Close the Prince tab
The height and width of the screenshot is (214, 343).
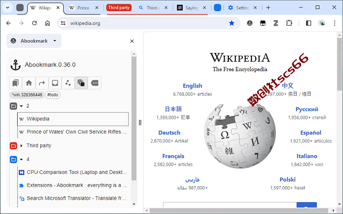[96, 8]
